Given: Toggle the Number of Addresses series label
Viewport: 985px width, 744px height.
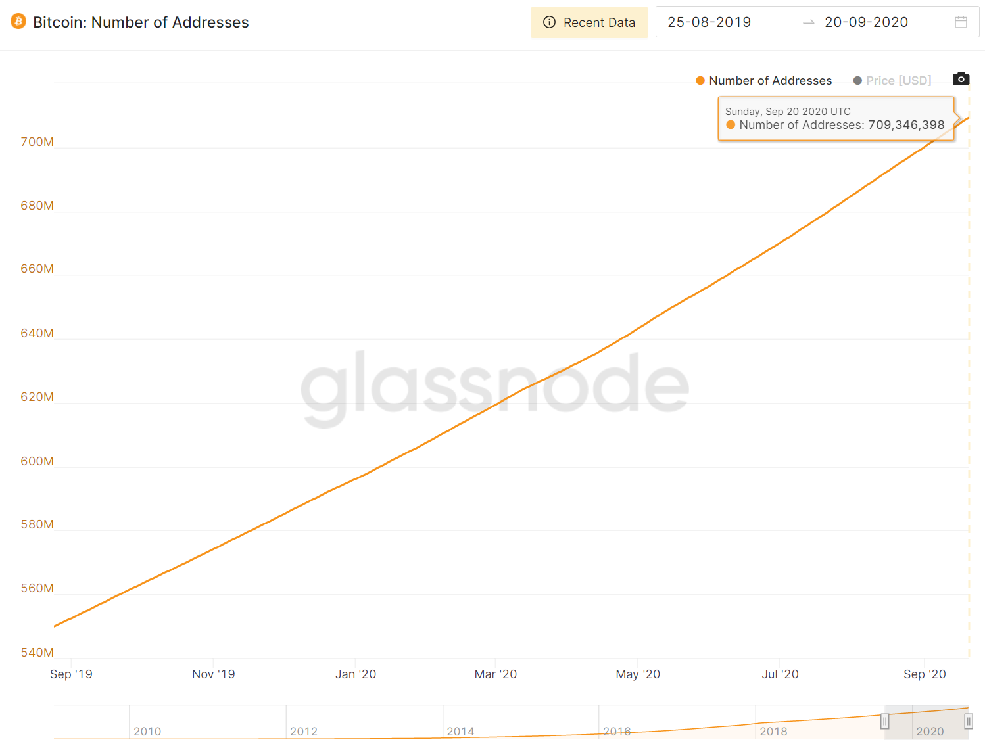Looking at the screenshot, I should coord(770,81).
